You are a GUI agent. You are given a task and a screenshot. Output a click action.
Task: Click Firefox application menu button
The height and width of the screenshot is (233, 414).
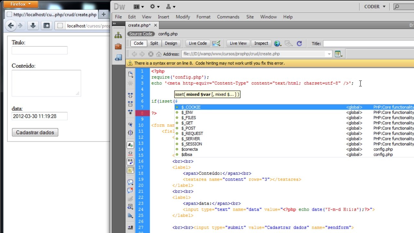[21, 4]
